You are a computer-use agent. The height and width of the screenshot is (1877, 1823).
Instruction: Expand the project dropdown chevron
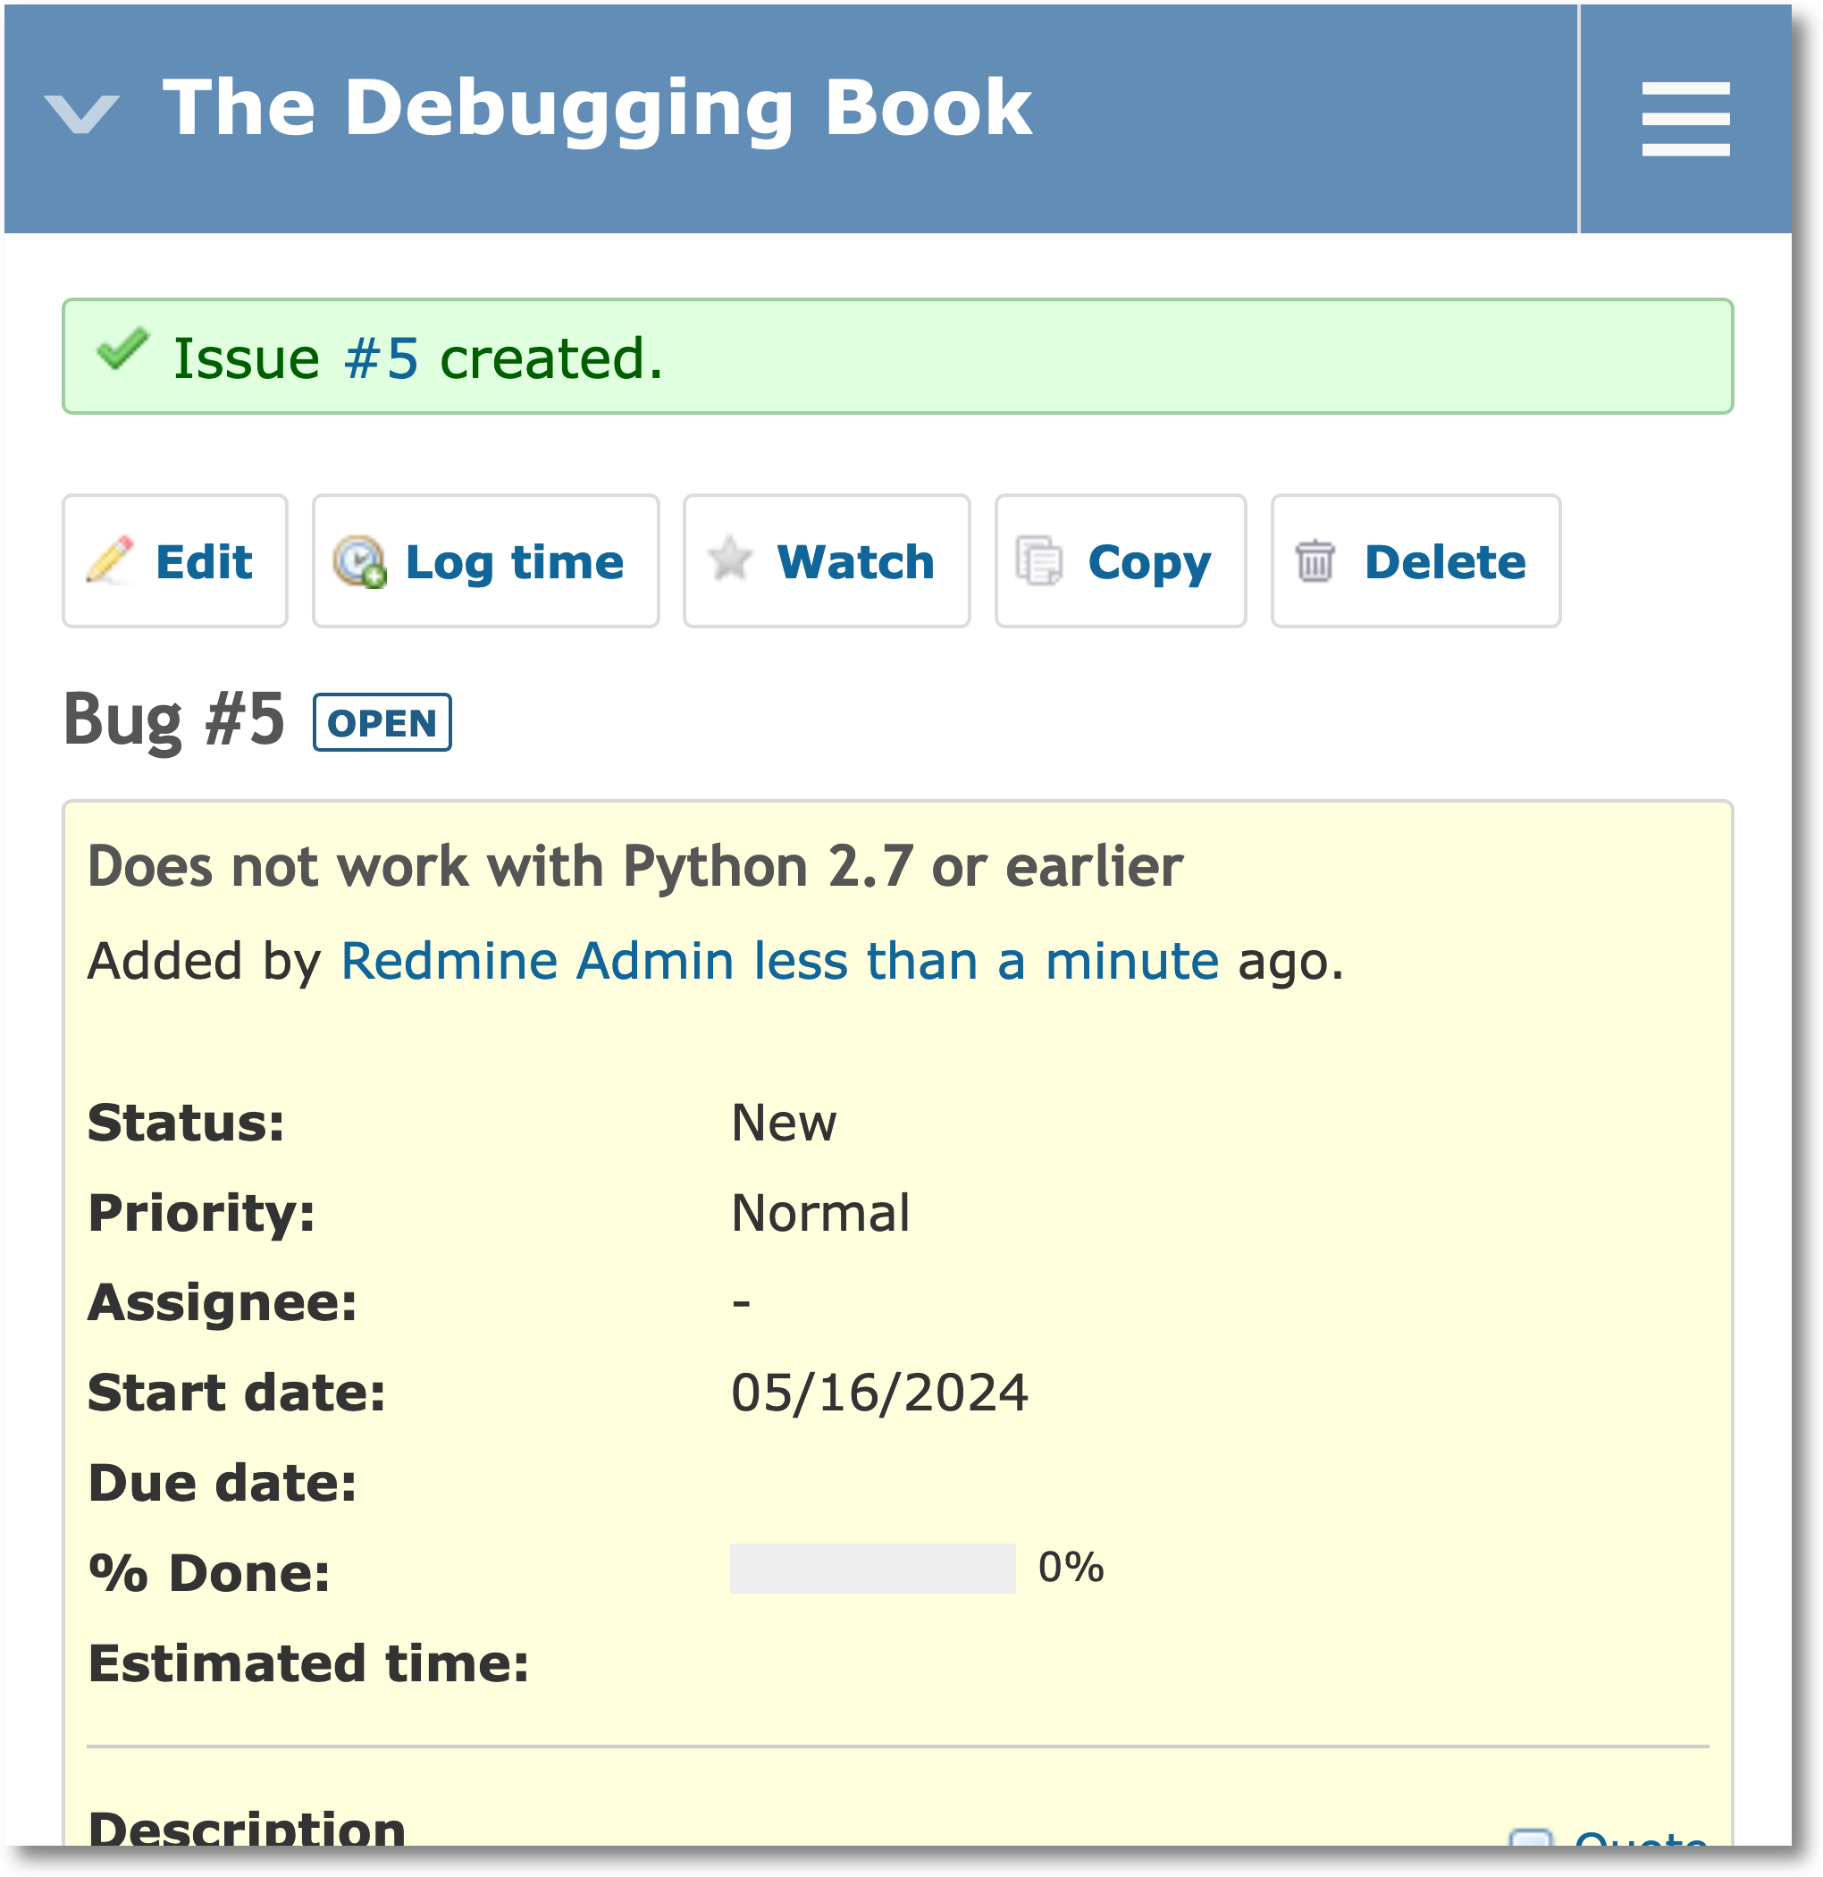(82, 114)
